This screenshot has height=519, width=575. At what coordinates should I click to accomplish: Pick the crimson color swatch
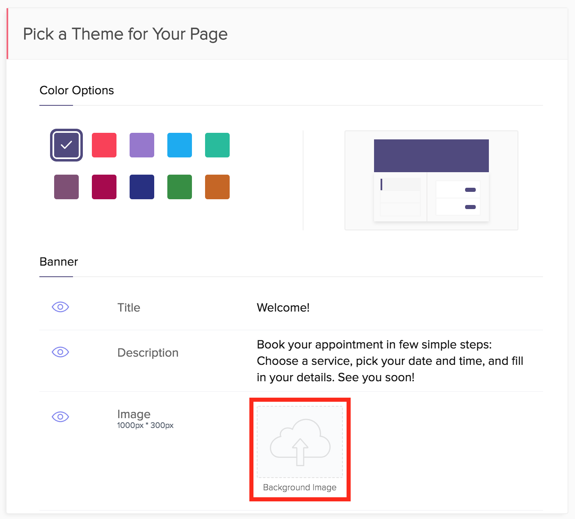[104, 187]
